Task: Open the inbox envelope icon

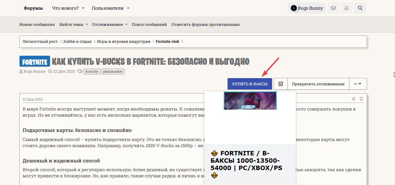Action: (x=333, y=8)
